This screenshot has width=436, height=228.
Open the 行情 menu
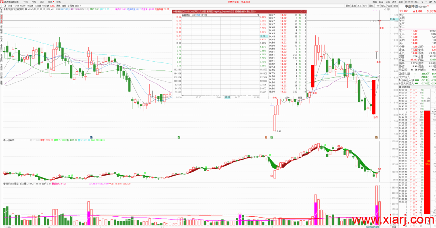click(x=25, y=2)
